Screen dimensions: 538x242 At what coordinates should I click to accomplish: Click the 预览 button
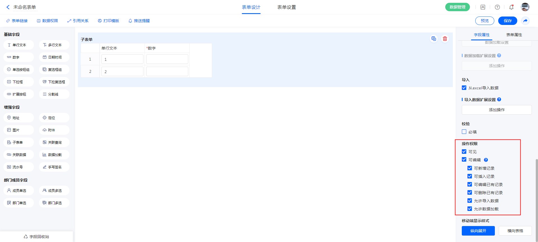coord(484,21)
